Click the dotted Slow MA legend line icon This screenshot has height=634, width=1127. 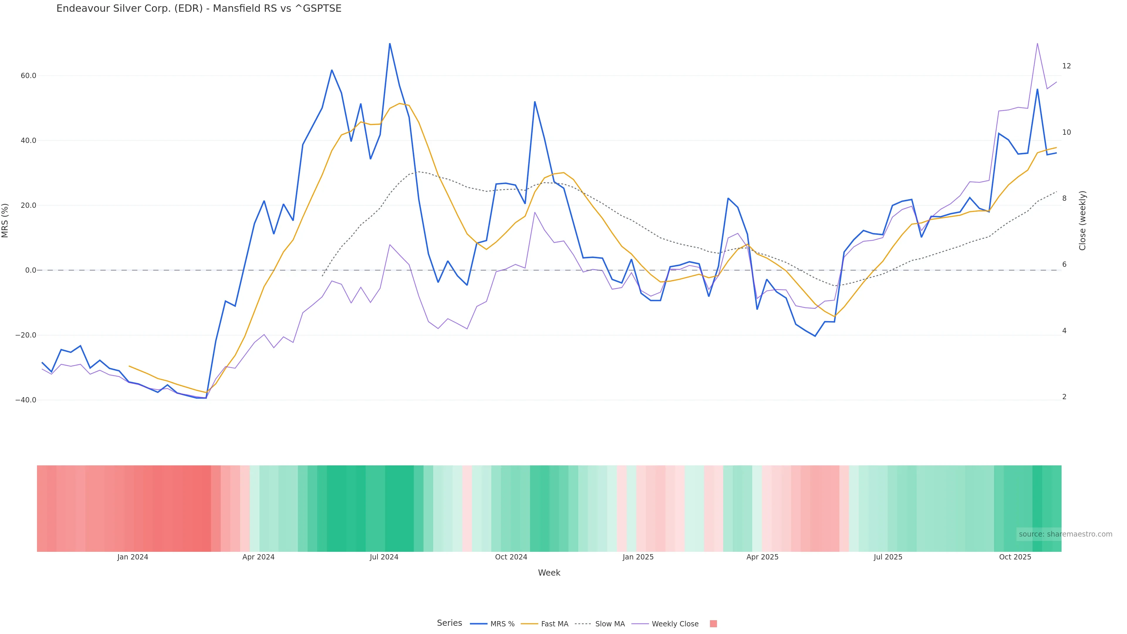click(583, 624)
